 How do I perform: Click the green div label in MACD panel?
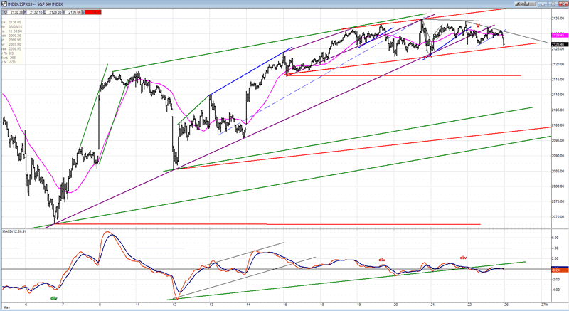click(x=54, y=298)
